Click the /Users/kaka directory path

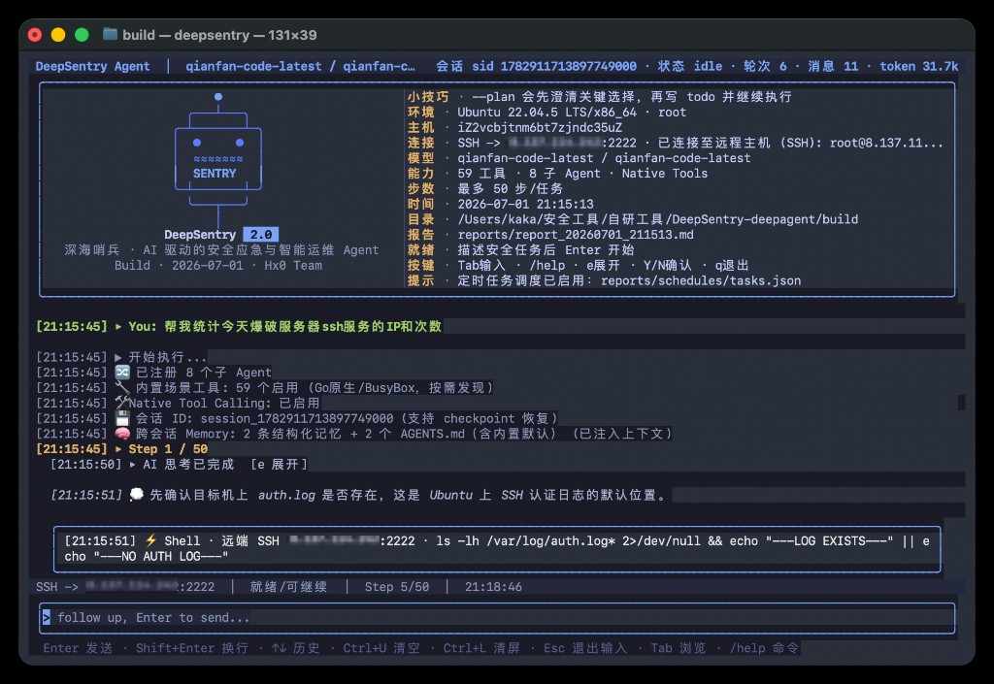point(658,219)
